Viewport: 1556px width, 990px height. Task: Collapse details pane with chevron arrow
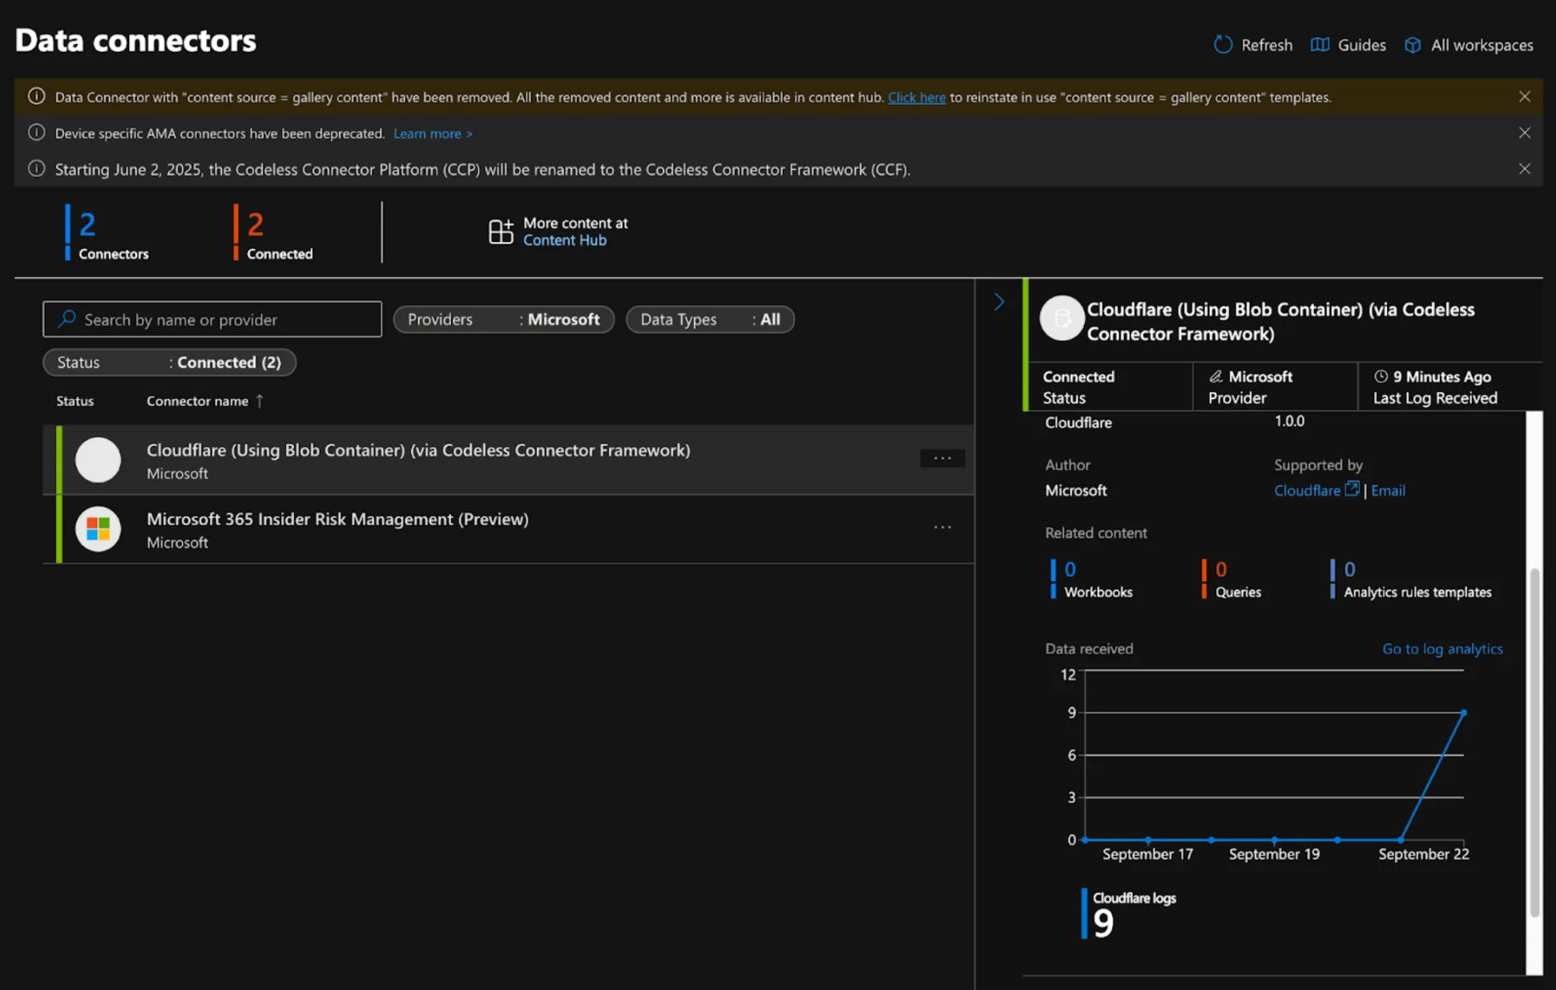999,302
